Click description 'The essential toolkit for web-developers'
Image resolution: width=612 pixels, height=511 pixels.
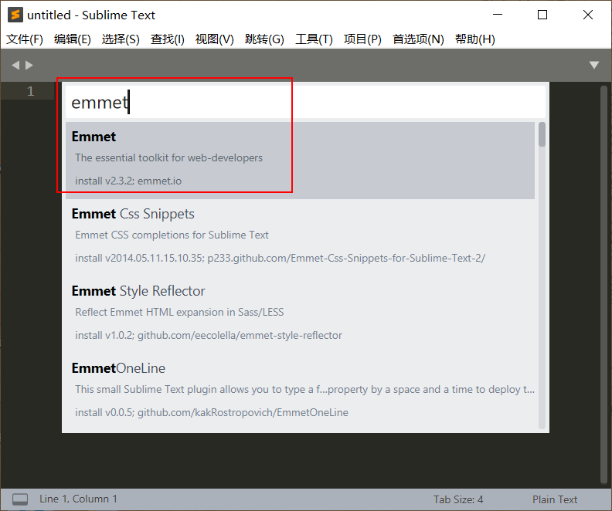[x=168, y=158]
